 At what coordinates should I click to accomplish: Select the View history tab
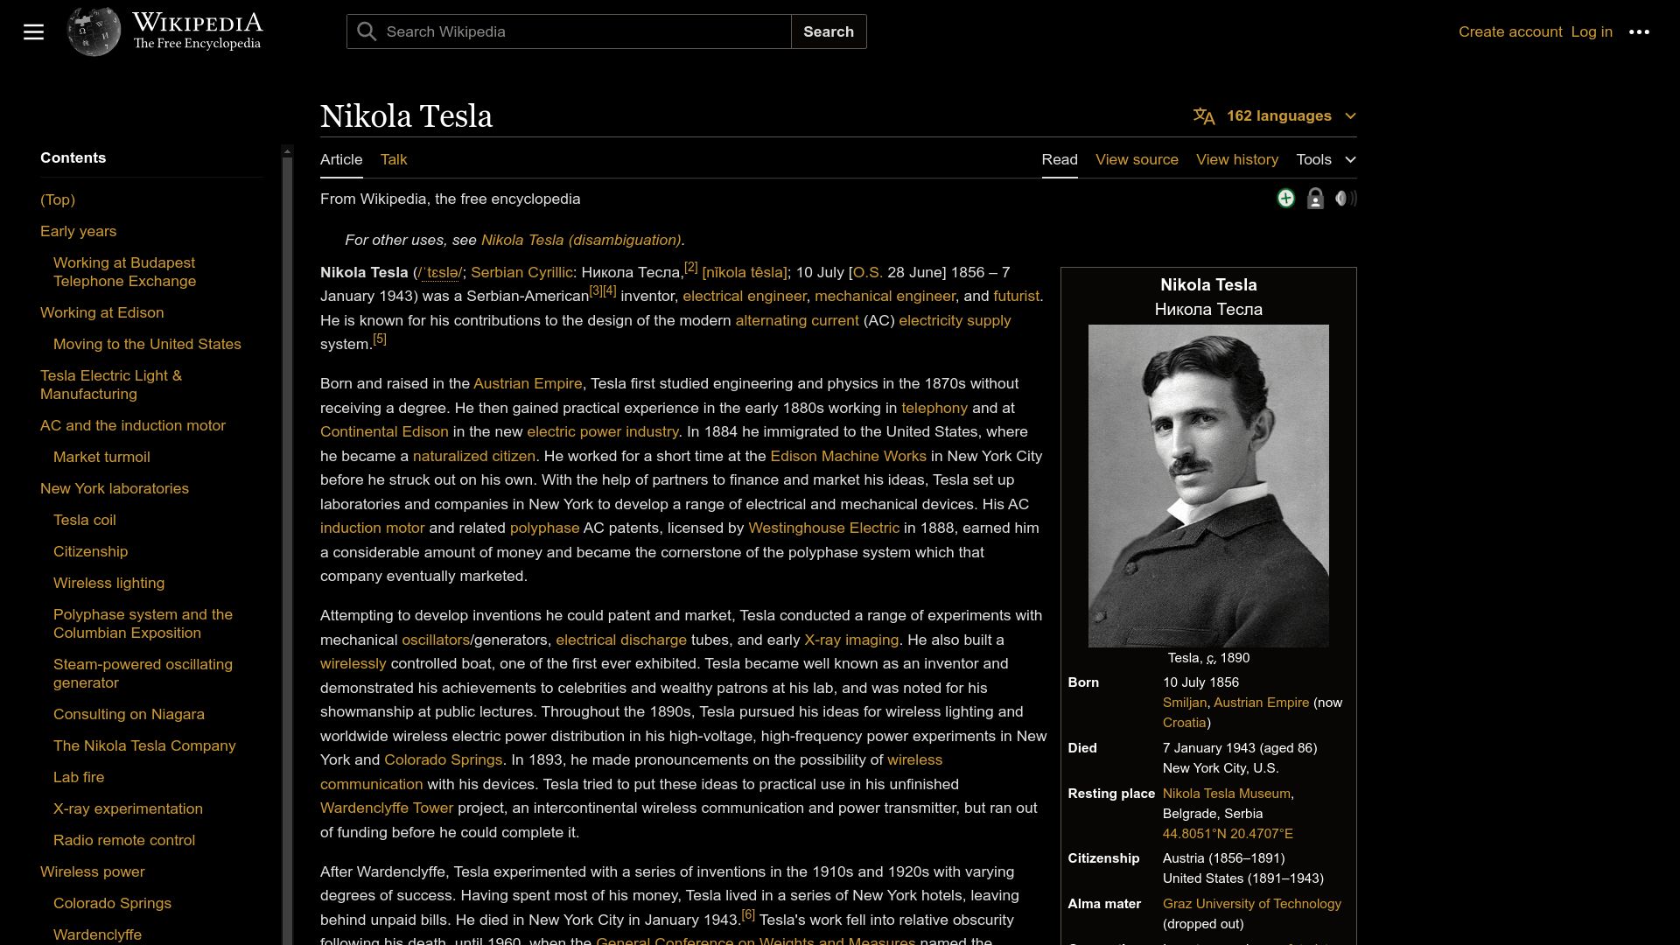(1237, 159)
